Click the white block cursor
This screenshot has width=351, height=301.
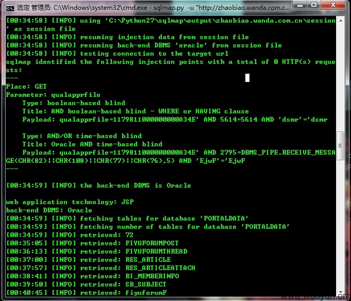click(247, 78)
